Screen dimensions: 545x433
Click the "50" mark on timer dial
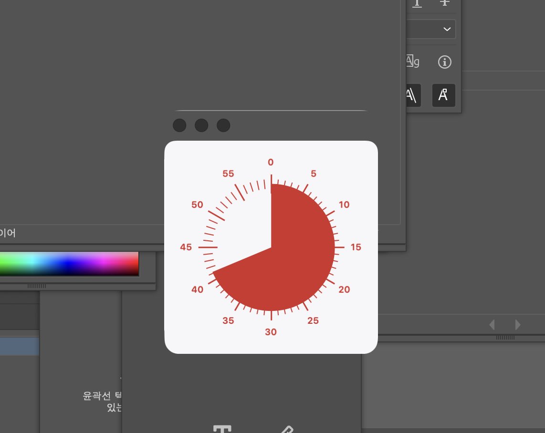(x=198, y=205)
